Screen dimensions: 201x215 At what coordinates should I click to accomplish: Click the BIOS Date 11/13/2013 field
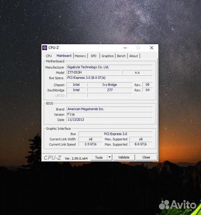click(x=110, y=119)
